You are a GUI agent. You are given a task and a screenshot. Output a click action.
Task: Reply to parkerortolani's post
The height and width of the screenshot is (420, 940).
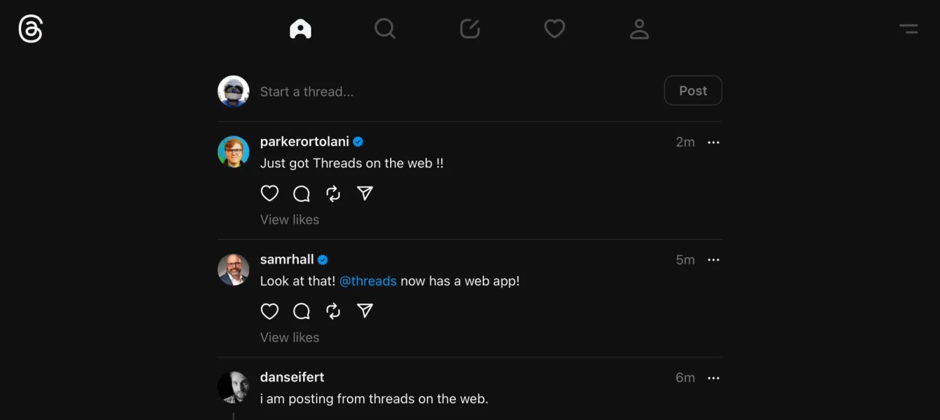[x=301, y=193]
